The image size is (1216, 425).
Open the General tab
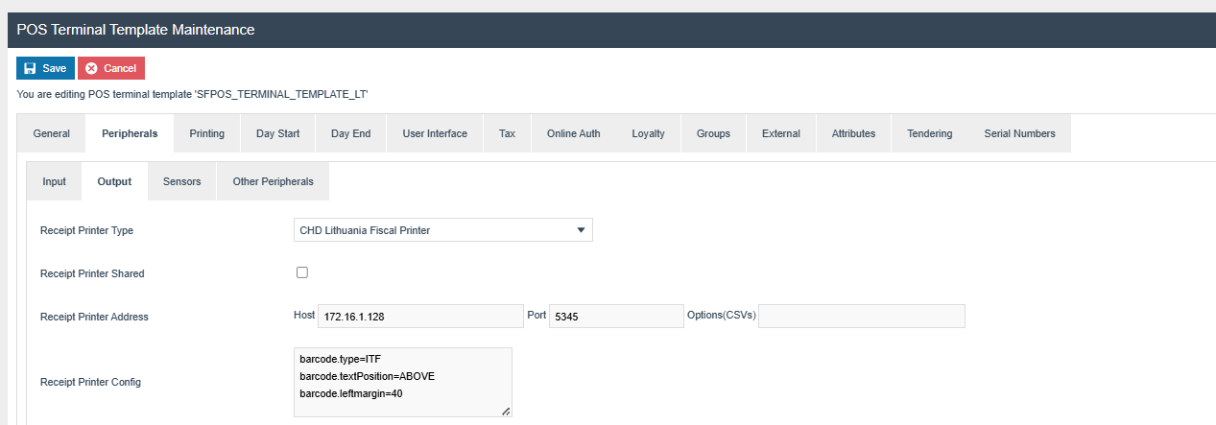pyautogui.click(x=51, y=133)
